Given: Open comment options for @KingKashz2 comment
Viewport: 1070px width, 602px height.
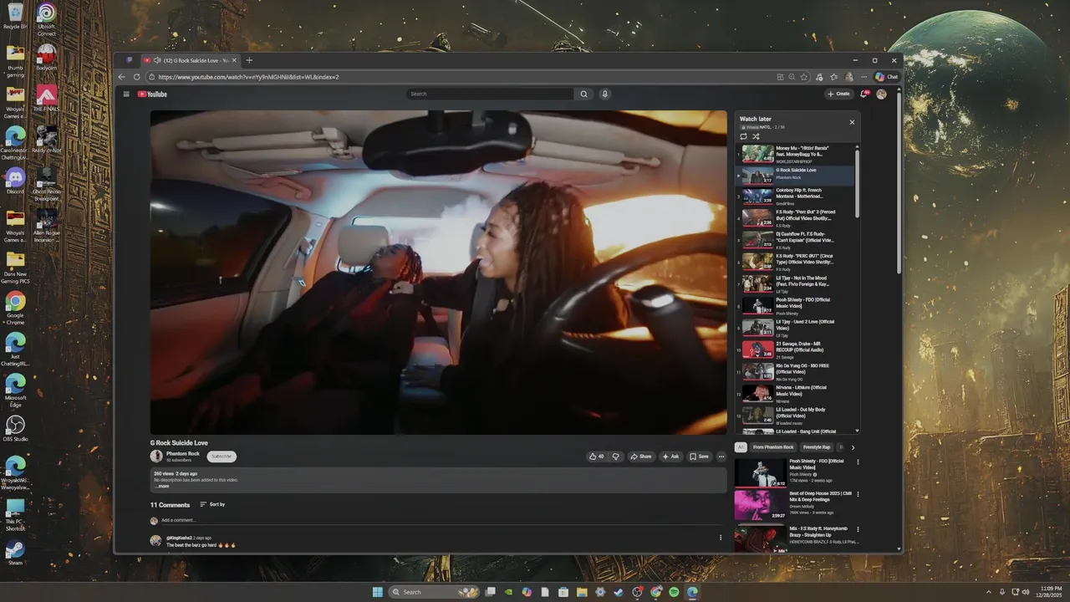Looking at the screenshot, I should coord(721,538).
